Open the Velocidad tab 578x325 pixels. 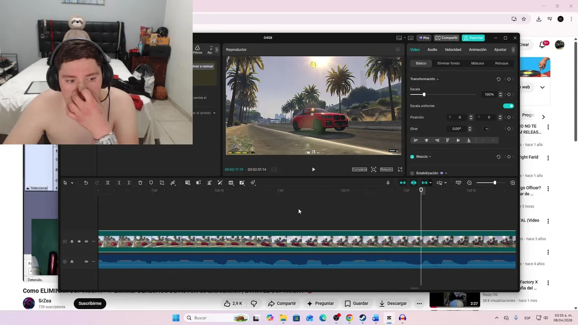[453, 50]
